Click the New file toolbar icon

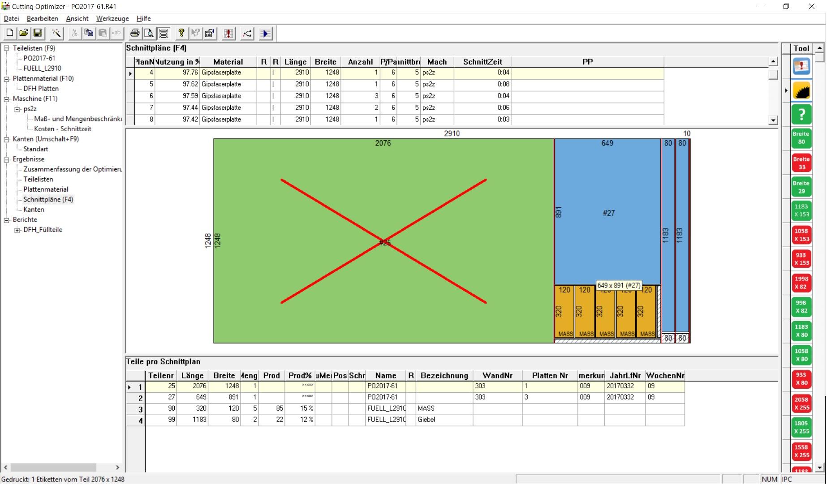tap(9, 33)
